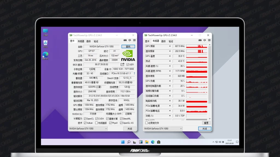Open the hamburger menu in left GPU-Z window

pyautogui.click(x=134, y=40)
